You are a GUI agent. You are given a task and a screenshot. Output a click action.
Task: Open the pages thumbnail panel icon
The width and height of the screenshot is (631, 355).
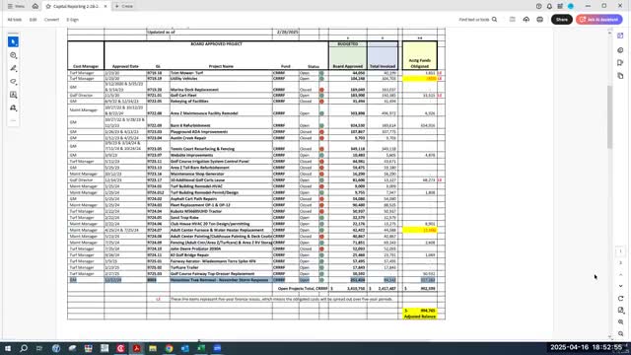pos(620,76)
